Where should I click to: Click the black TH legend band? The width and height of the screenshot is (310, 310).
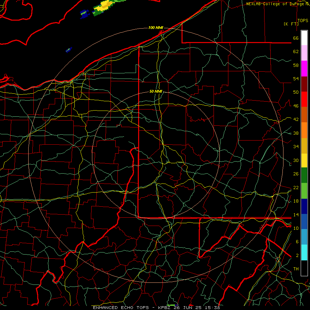pos(304,268)
